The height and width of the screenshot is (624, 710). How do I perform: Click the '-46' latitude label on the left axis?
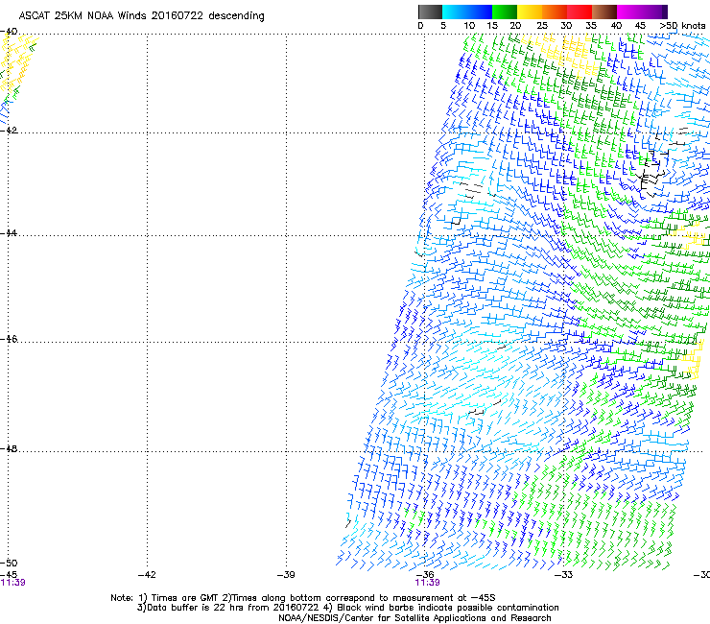[x=9, y=339]
